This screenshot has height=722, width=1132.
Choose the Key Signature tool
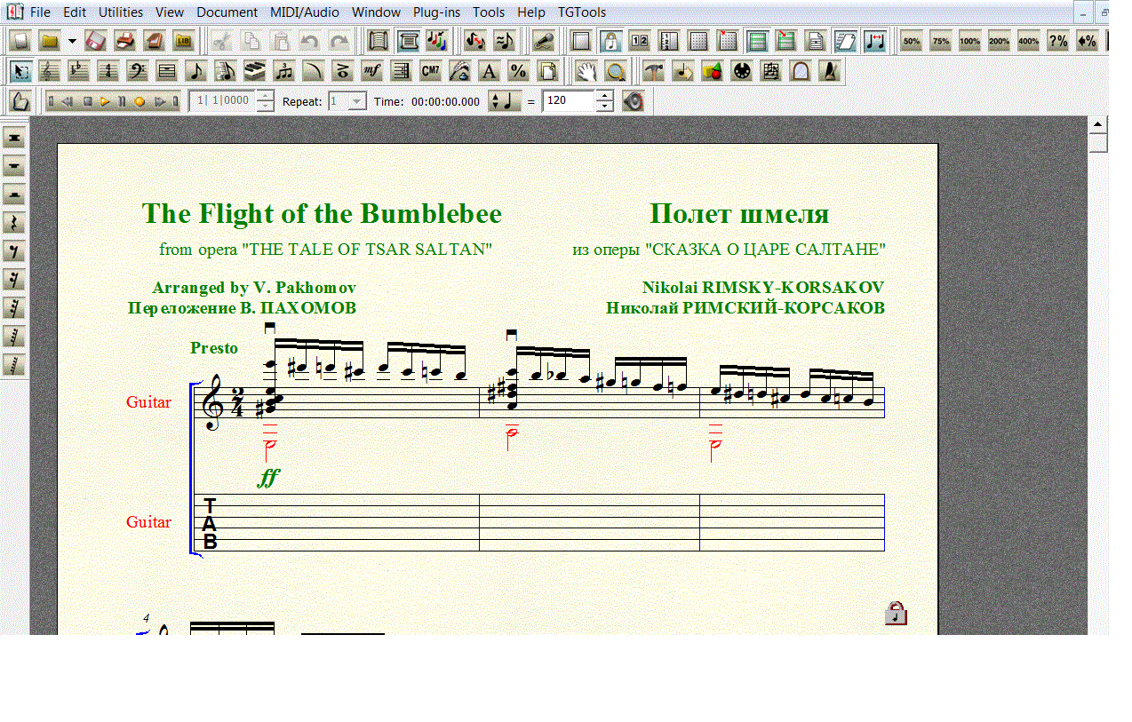[78, 71]
